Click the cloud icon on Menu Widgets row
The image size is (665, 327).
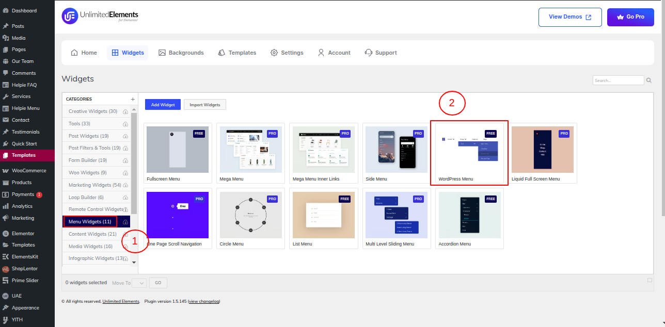(x=125, y=222)
